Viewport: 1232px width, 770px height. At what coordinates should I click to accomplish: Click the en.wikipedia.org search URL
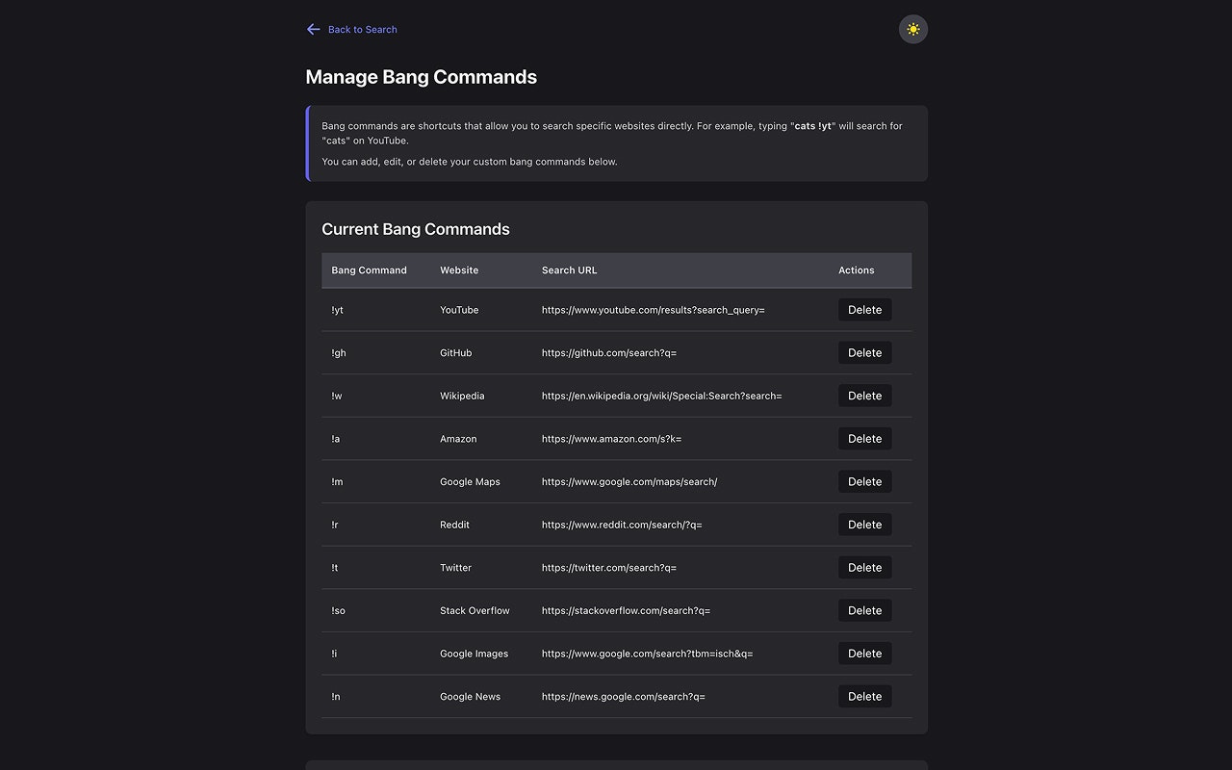[662, 396]
